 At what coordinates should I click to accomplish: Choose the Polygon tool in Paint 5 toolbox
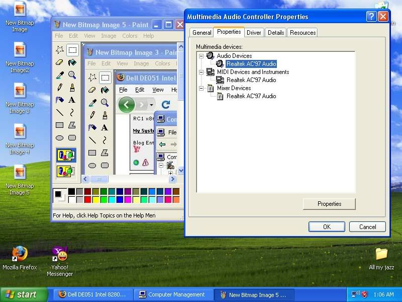pyautogui.click(x=72, y=125)
